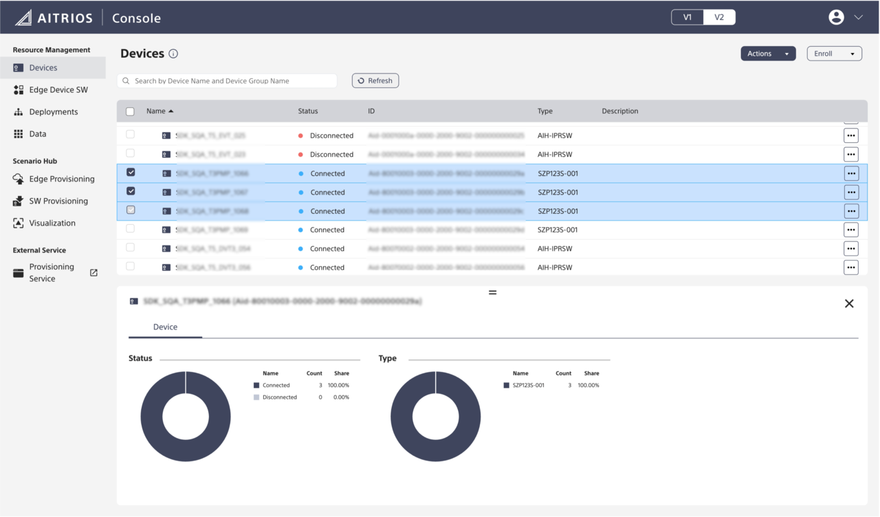Check the box for device EVT_025

(x=131, y=135)
